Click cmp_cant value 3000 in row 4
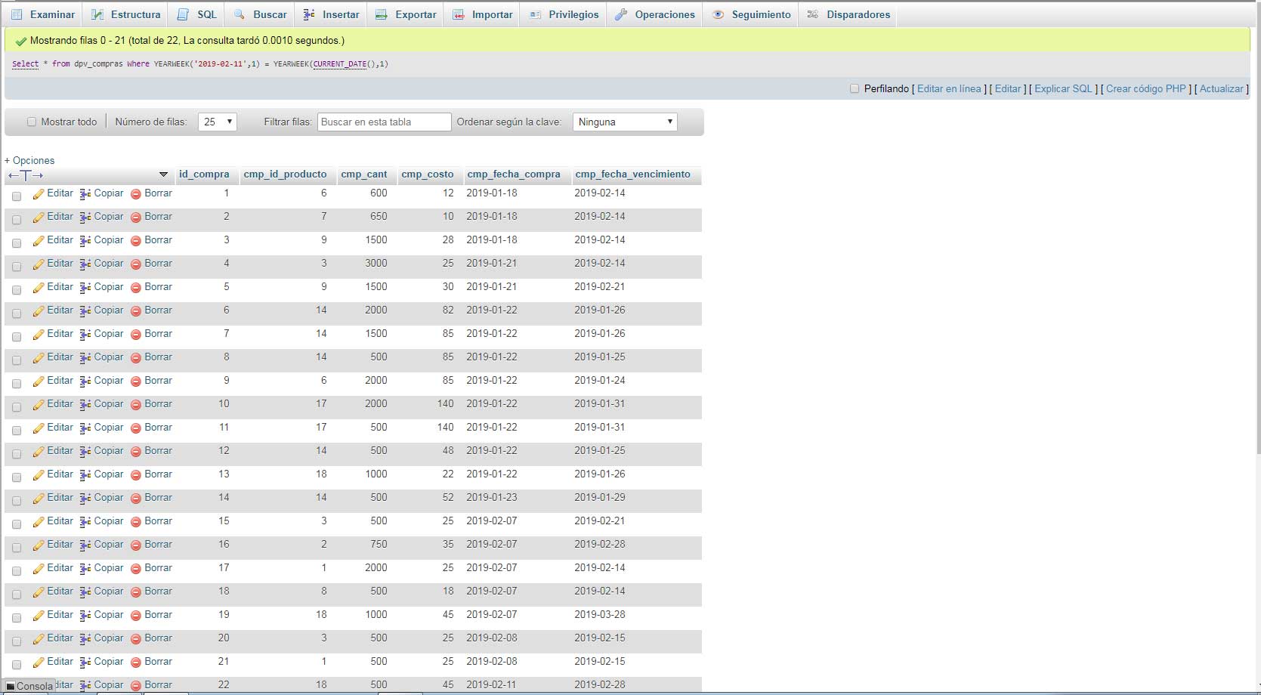This screenshot has height=695, width=1261. (376, 263)
